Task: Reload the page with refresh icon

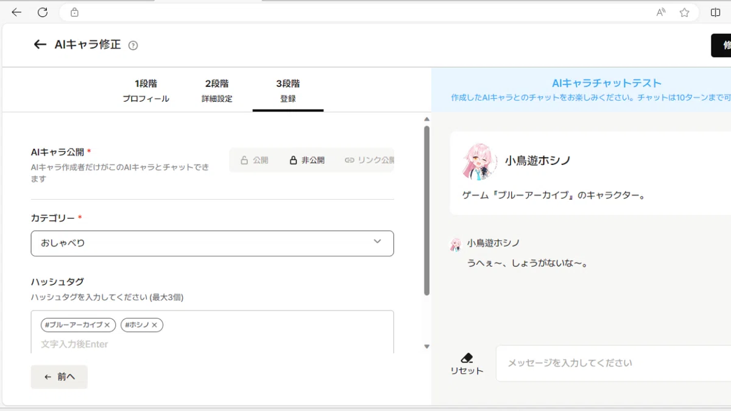Action: click(43, 12)
